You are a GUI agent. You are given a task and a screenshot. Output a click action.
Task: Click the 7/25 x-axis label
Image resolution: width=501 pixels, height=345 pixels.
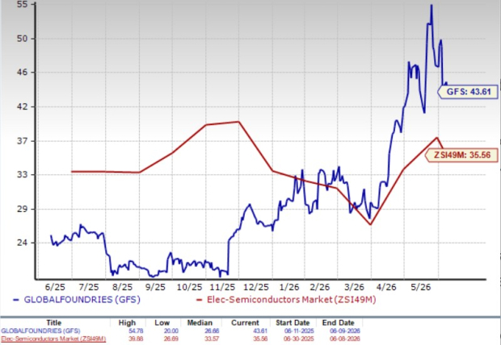(89, 287)
